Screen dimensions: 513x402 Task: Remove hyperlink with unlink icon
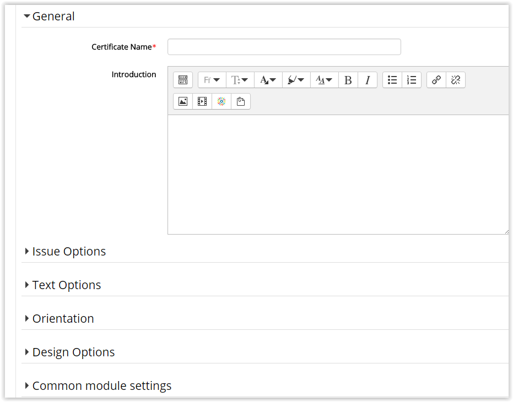(x=456, y=80)
